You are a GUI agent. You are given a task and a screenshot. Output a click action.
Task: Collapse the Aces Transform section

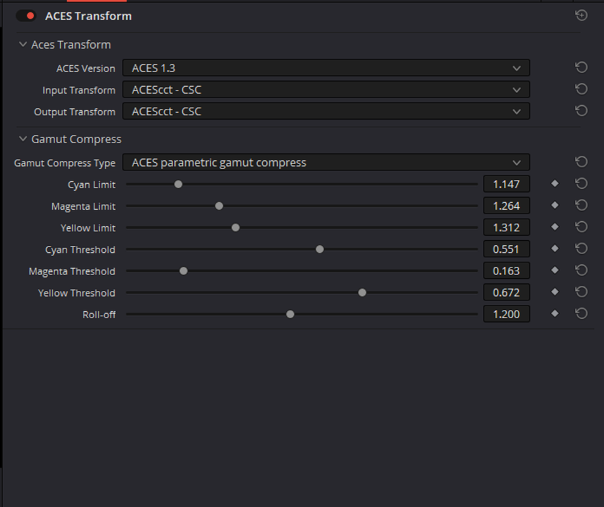[x=23, y=44]
